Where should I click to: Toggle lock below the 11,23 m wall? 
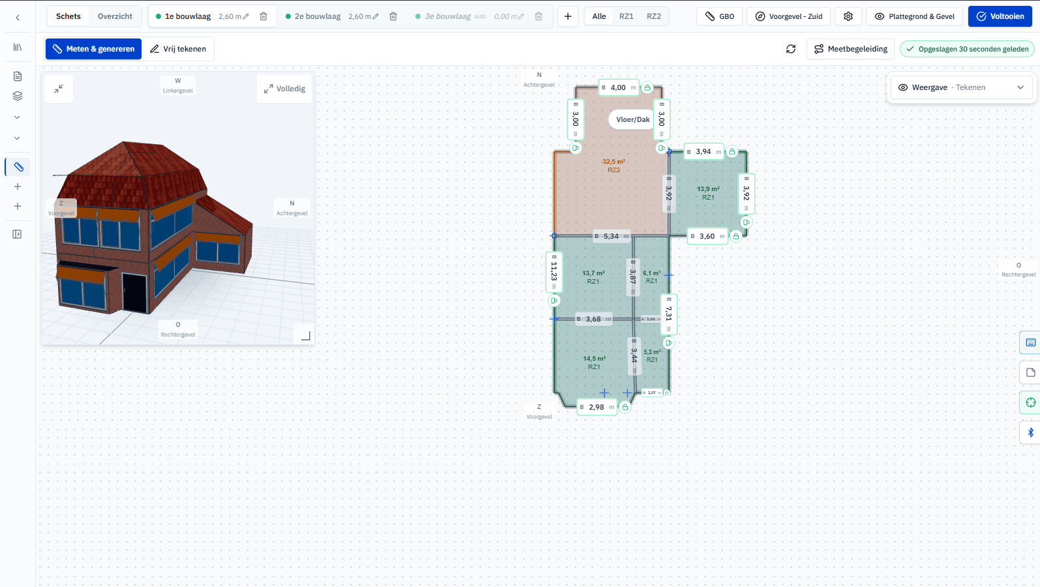point(554,301)
